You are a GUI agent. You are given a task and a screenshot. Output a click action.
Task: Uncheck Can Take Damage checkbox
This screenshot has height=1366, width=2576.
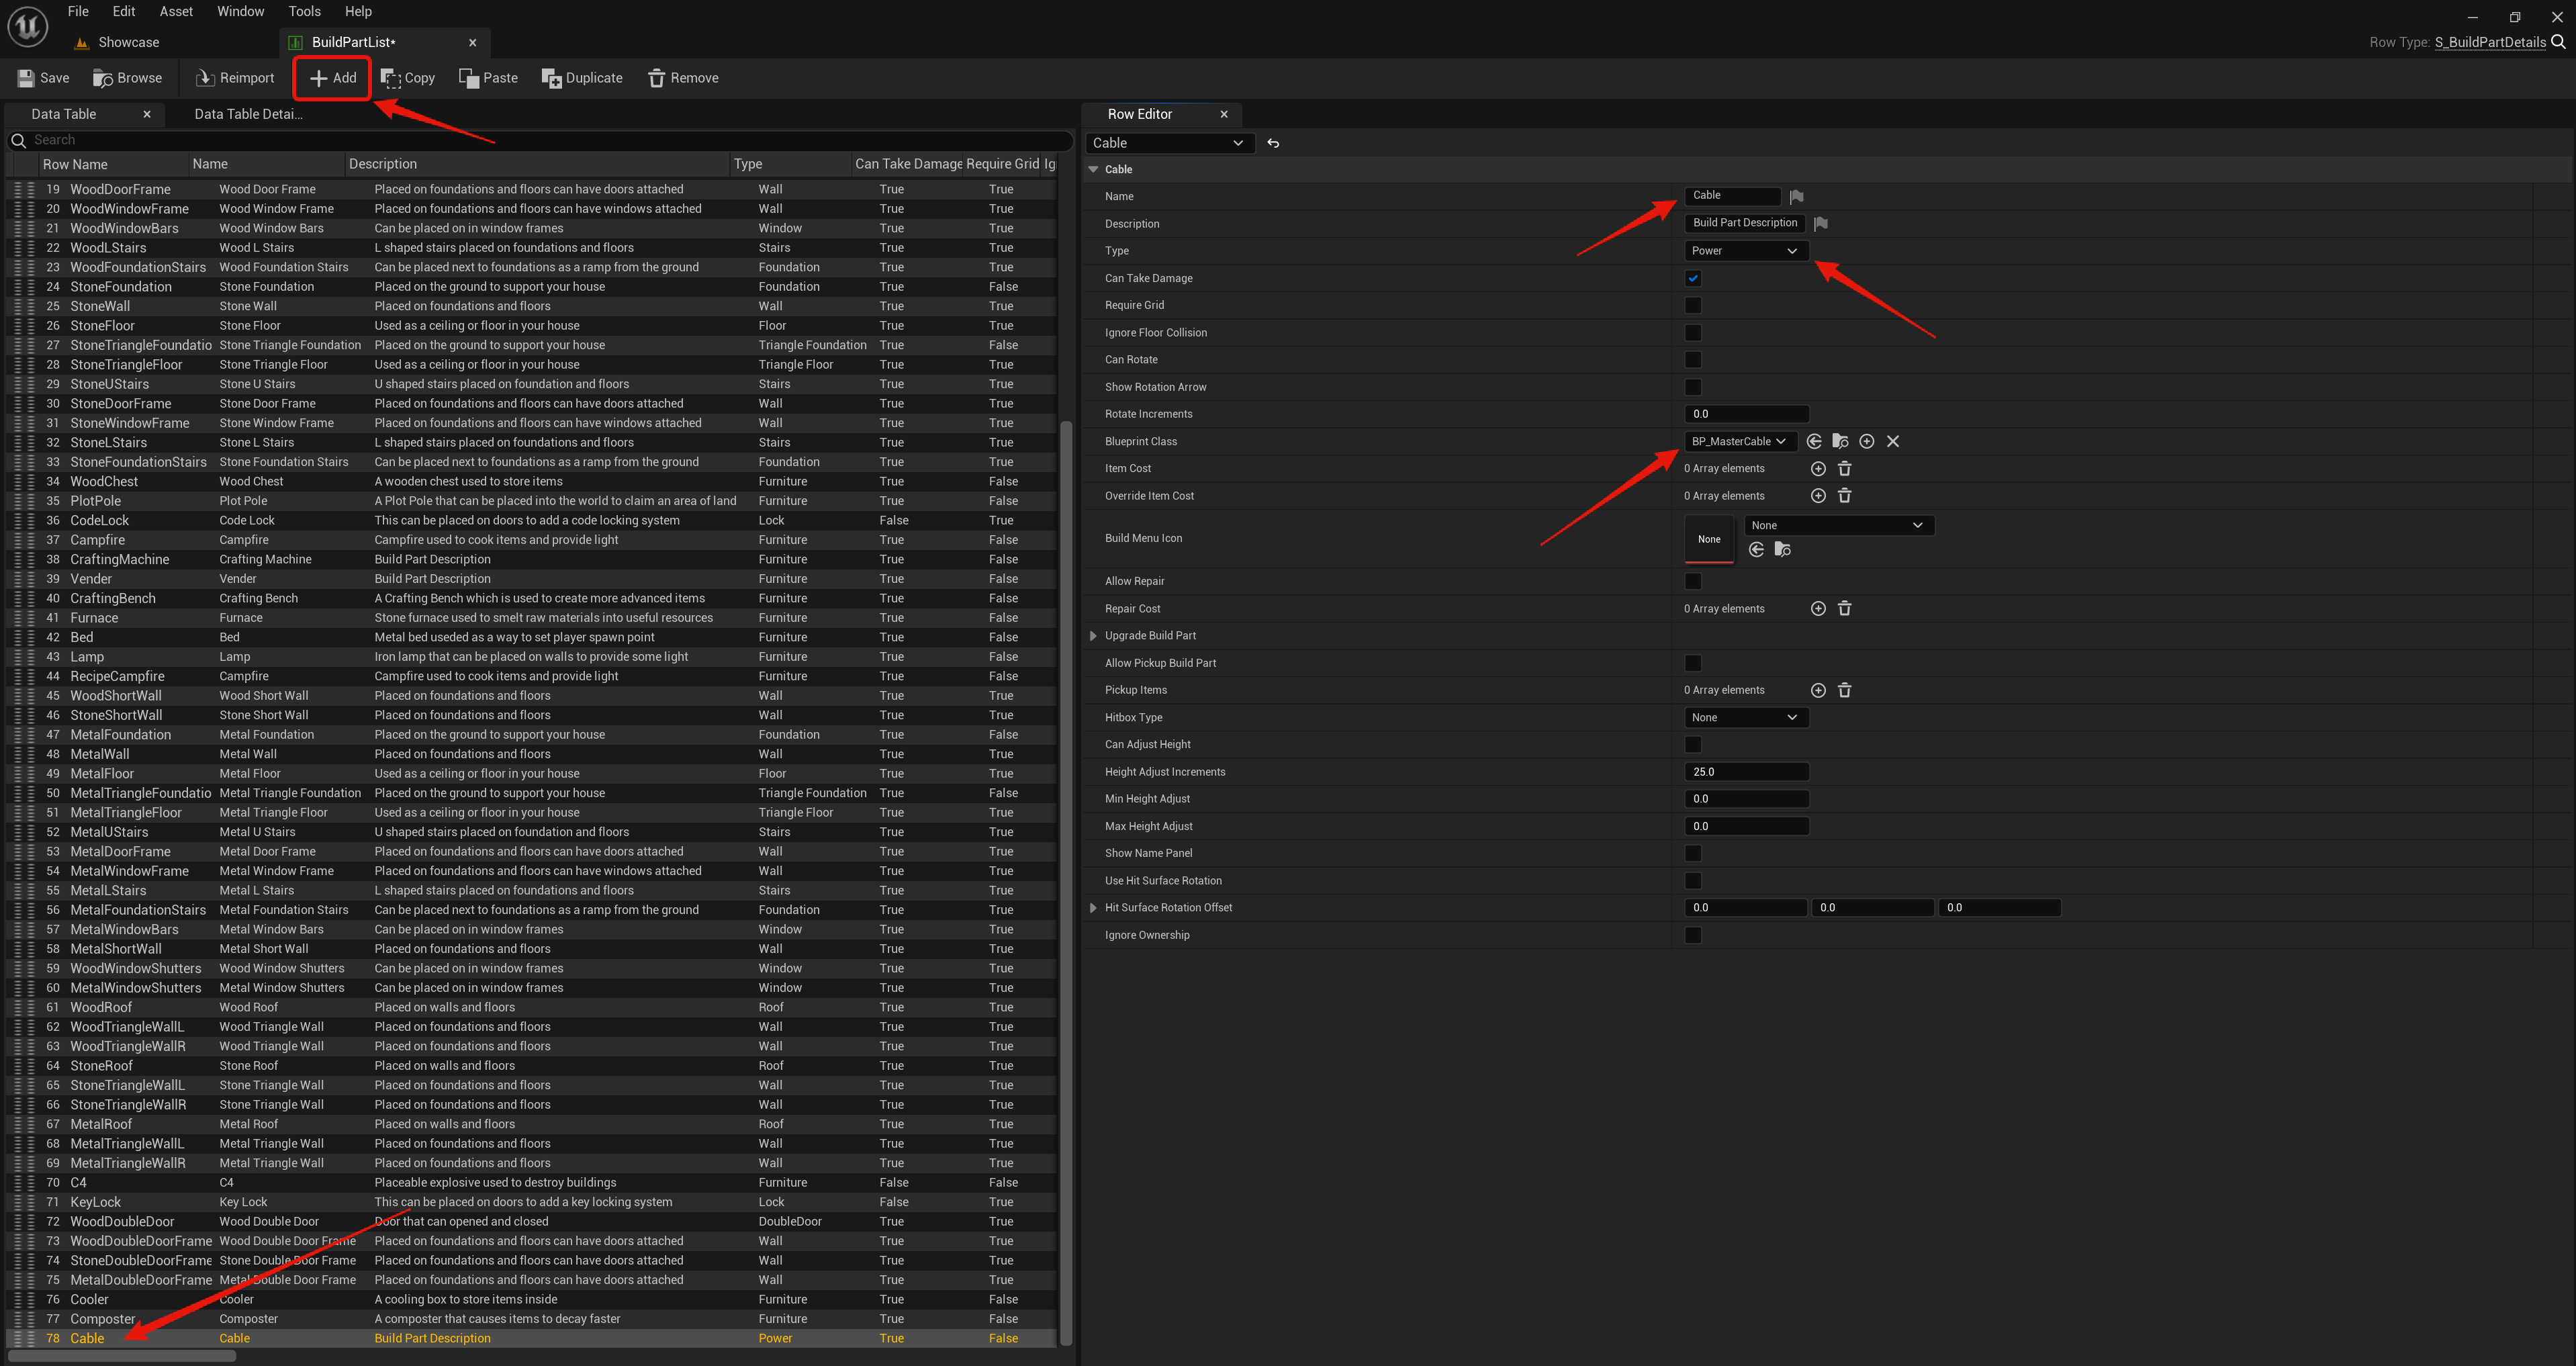(x=1693, y=278)
